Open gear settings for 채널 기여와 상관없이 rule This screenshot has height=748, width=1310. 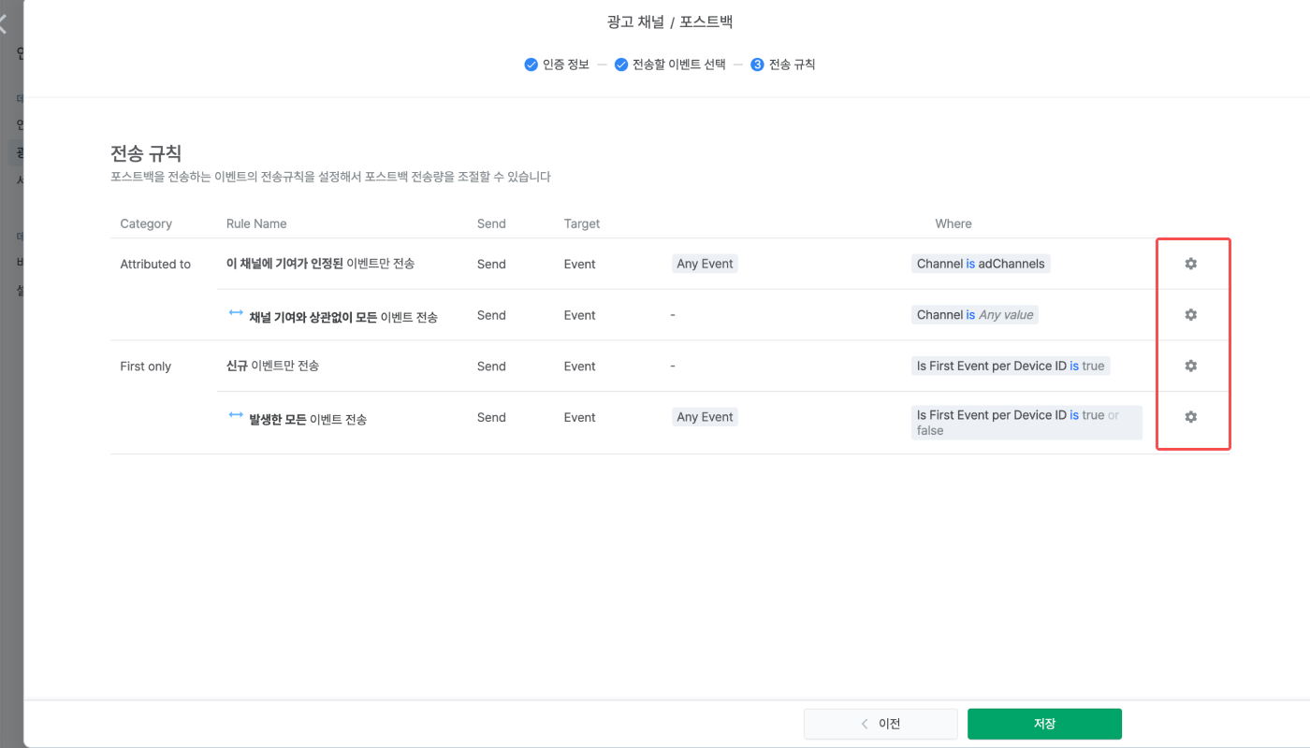(x=1190, y=315)
